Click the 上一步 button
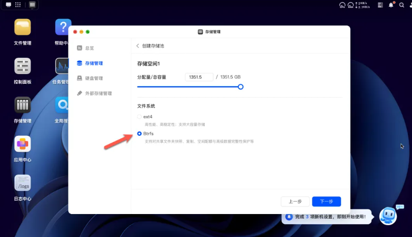 click(295, 202)
